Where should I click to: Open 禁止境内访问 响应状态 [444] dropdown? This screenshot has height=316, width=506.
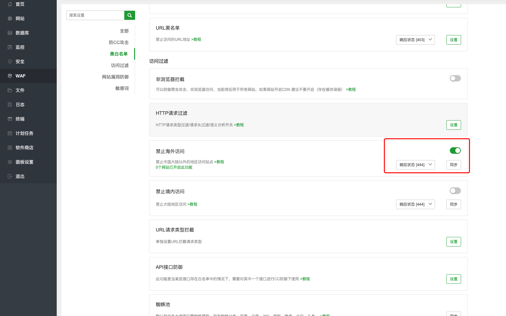click(416, 204)
